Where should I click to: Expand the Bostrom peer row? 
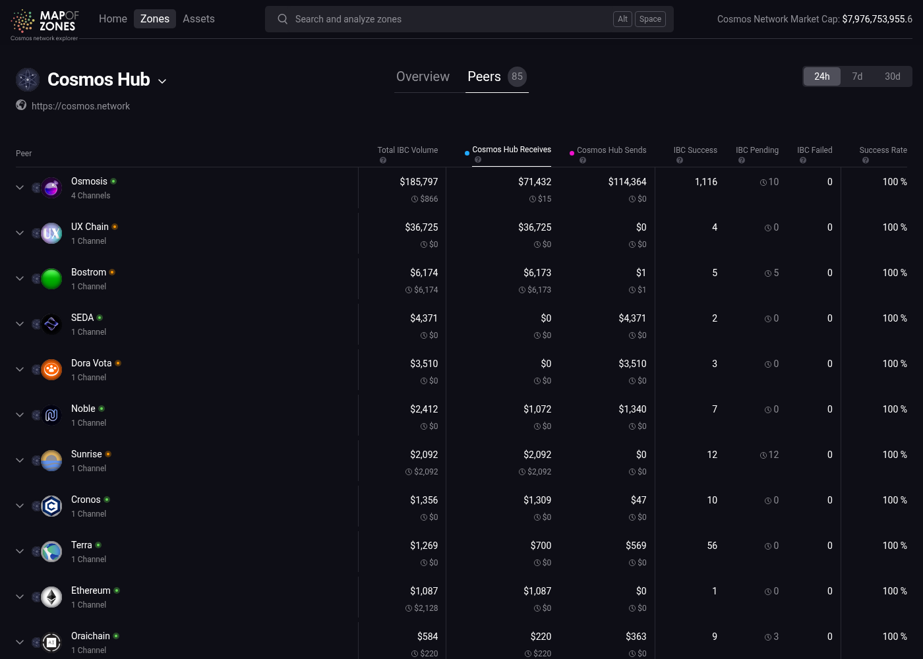pos(20,279)
